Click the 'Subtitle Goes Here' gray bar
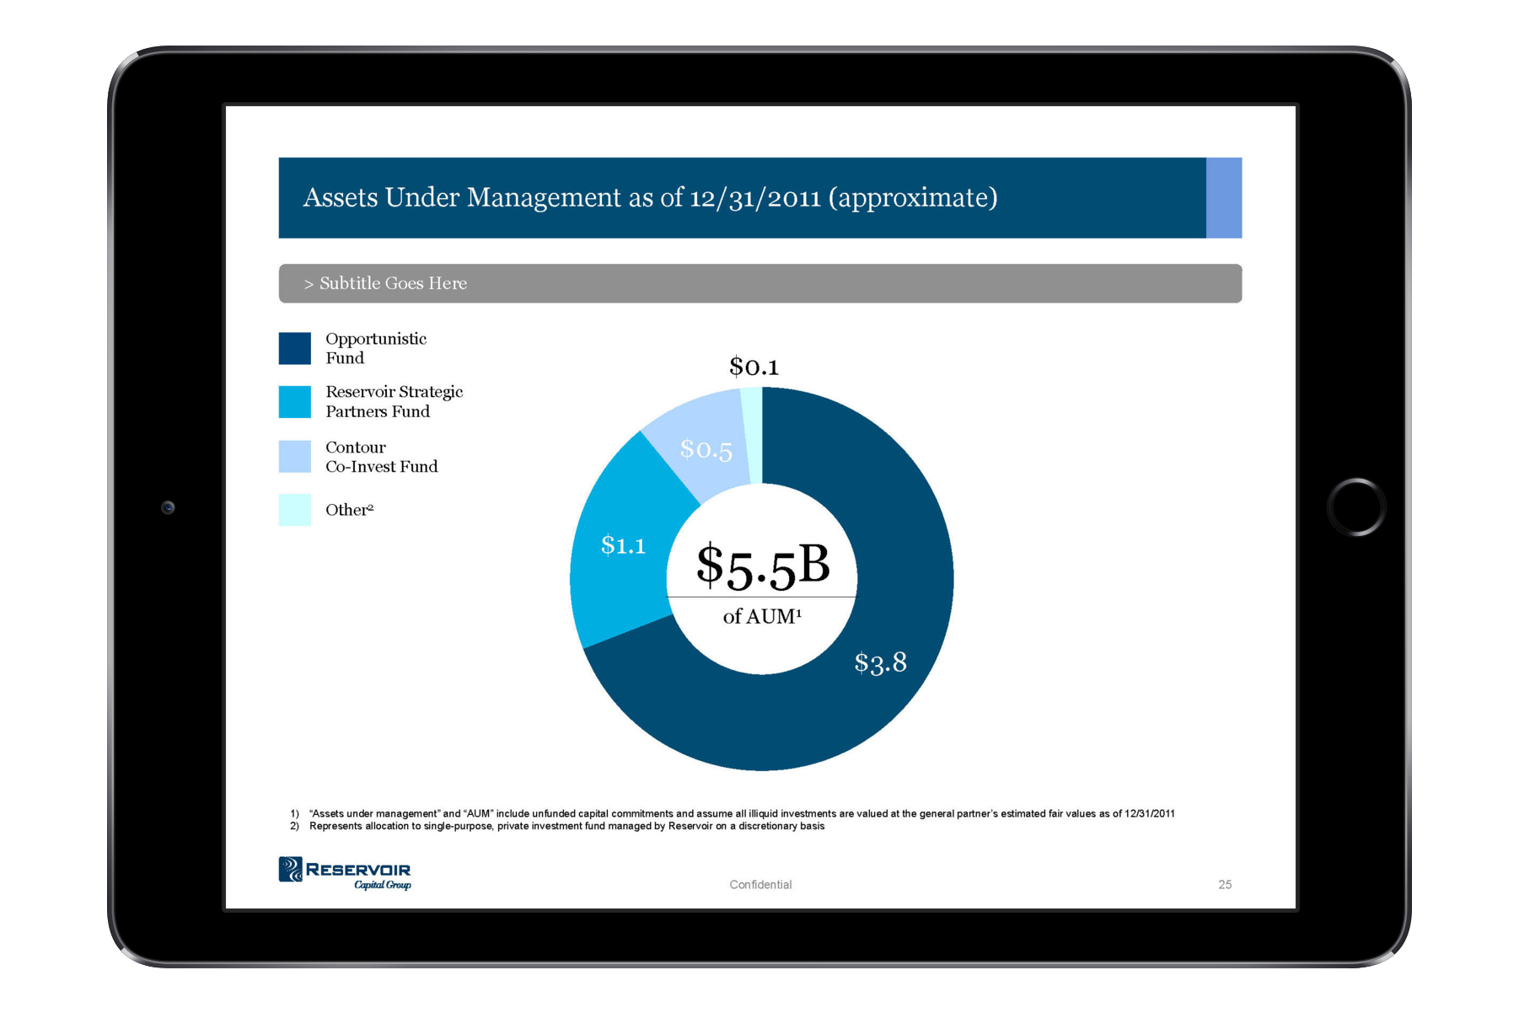Image resolution: width=1519 pixels, height=1013 pixels. (759, 283)
